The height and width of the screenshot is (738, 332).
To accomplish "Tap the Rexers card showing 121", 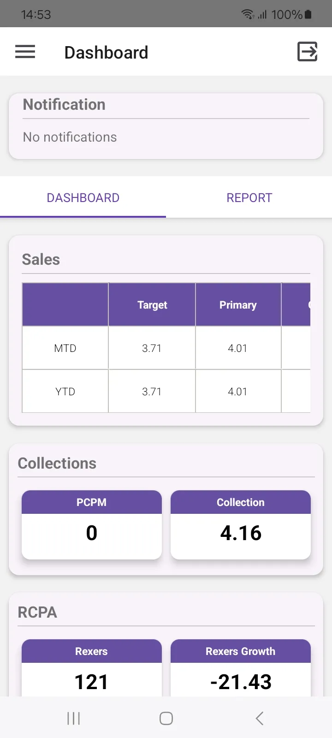I will coord(92,668).
